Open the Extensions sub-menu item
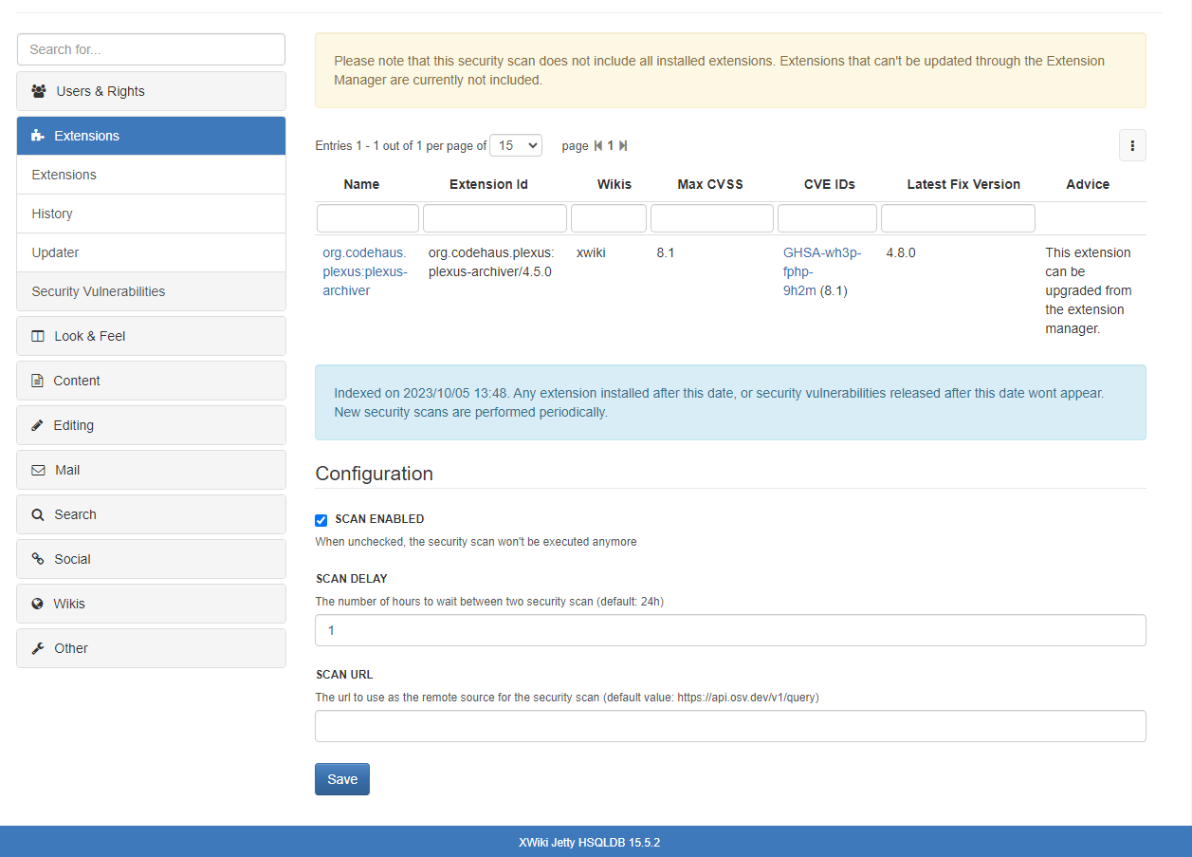This screenshot has height=857, width=1192. pyautogui.click(x=151, y=175)
